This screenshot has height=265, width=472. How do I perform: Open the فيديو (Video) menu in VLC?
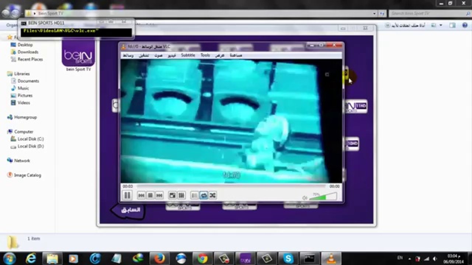pyautogui.click(x=172, y=55)
